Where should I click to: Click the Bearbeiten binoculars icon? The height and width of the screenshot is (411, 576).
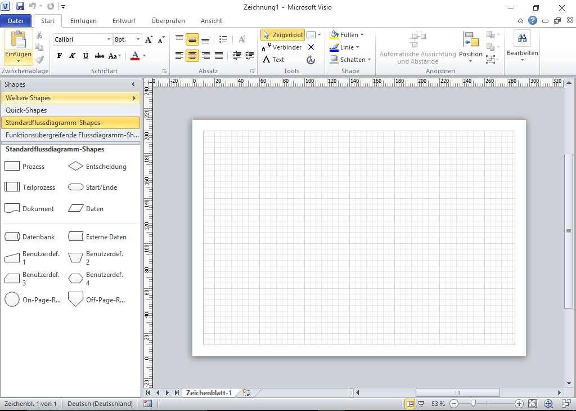click(x=522, y=38)
